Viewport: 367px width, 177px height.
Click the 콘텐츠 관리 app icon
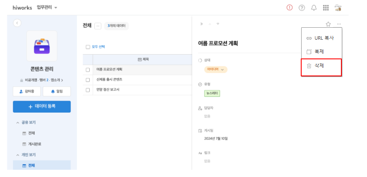click(41, 46)
